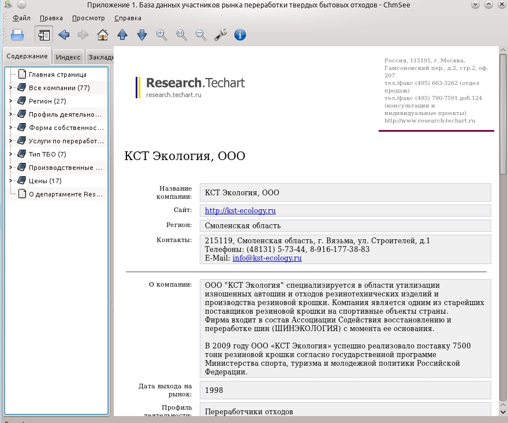Switch to the Индекс tab

(x=68, y=57)
